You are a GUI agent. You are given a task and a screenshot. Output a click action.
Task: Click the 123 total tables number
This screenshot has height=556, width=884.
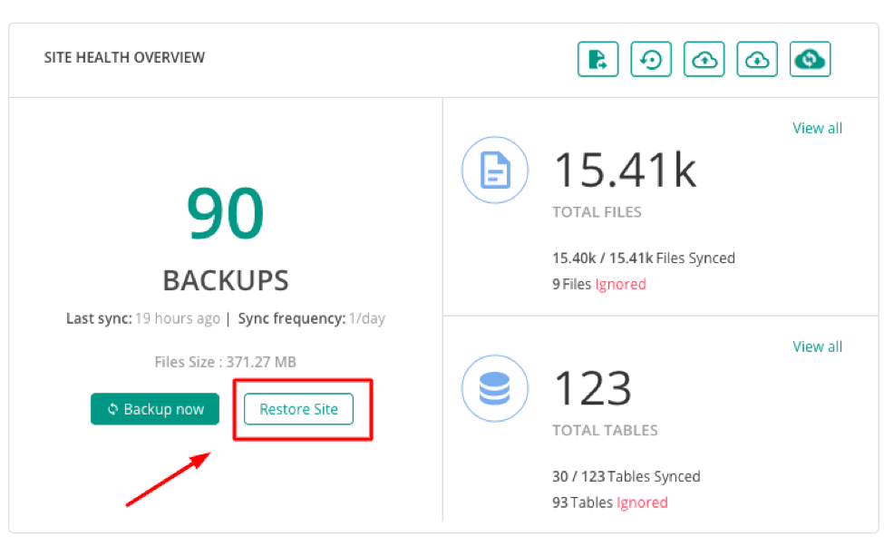click(x=593, y=388)
